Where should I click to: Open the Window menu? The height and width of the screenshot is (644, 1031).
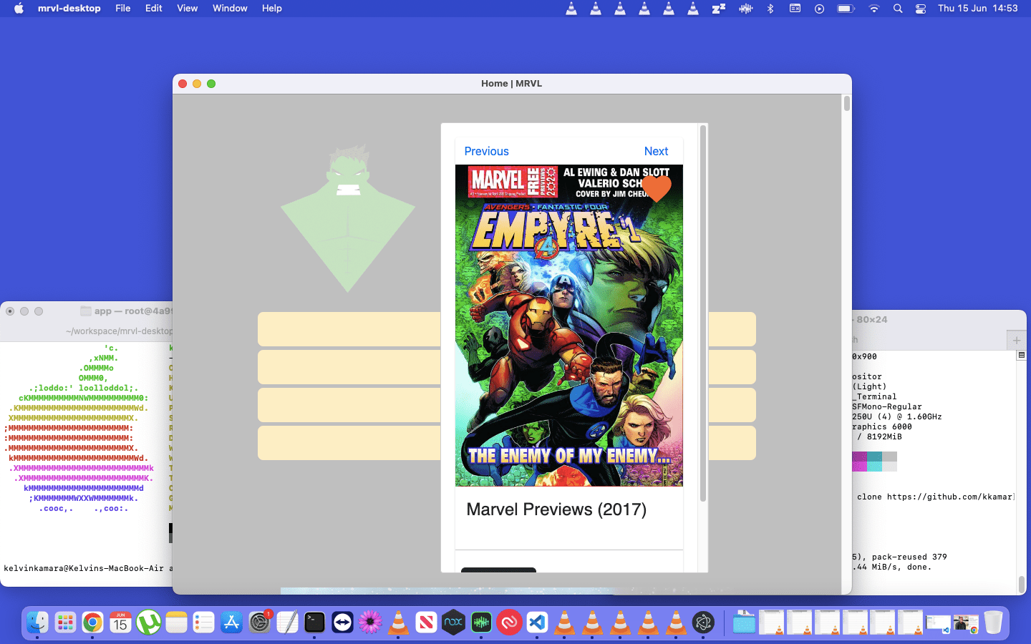tap(230, 9)
